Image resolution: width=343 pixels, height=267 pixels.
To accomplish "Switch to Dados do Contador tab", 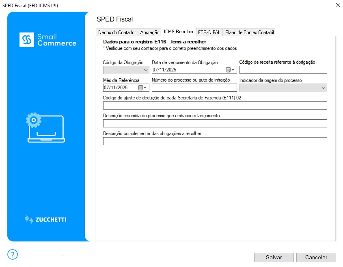I will point(117,32).
